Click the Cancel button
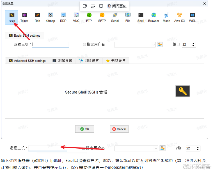Viewport: 213px width, 171px height. click(x=119, y=129)
